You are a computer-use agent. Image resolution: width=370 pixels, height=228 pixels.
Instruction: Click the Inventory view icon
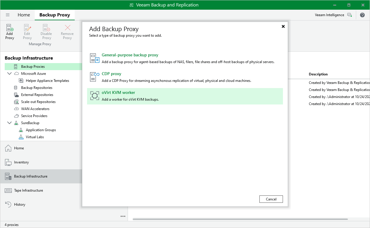click(8, 162)
